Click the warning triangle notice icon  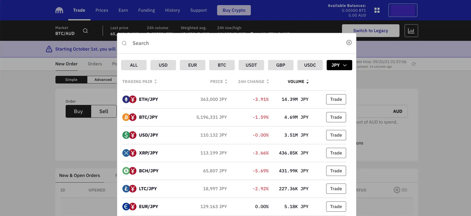49,49
